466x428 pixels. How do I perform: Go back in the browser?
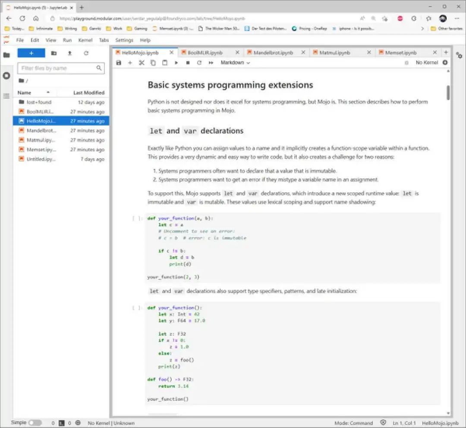click(x=9, y=19)
